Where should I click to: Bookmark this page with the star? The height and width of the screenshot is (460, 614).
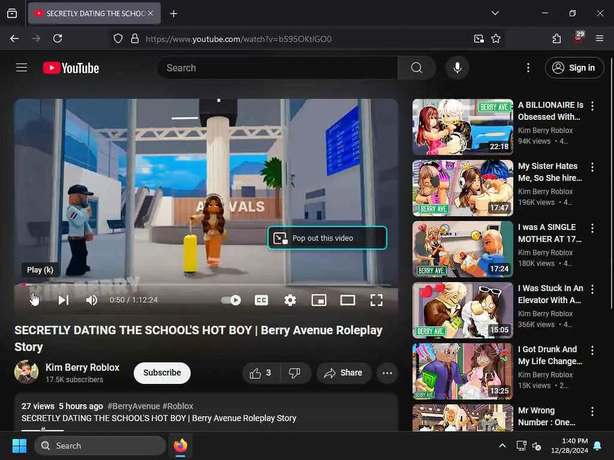496,38
